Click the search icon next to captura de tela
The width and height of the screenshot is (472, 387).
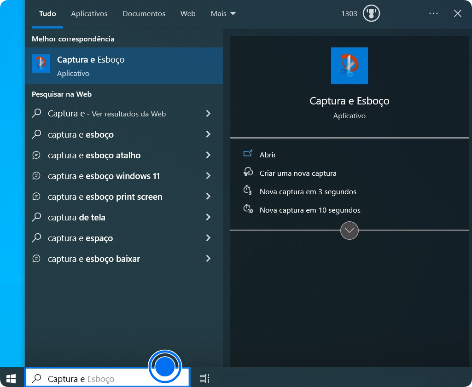click(x=37, y=217)
